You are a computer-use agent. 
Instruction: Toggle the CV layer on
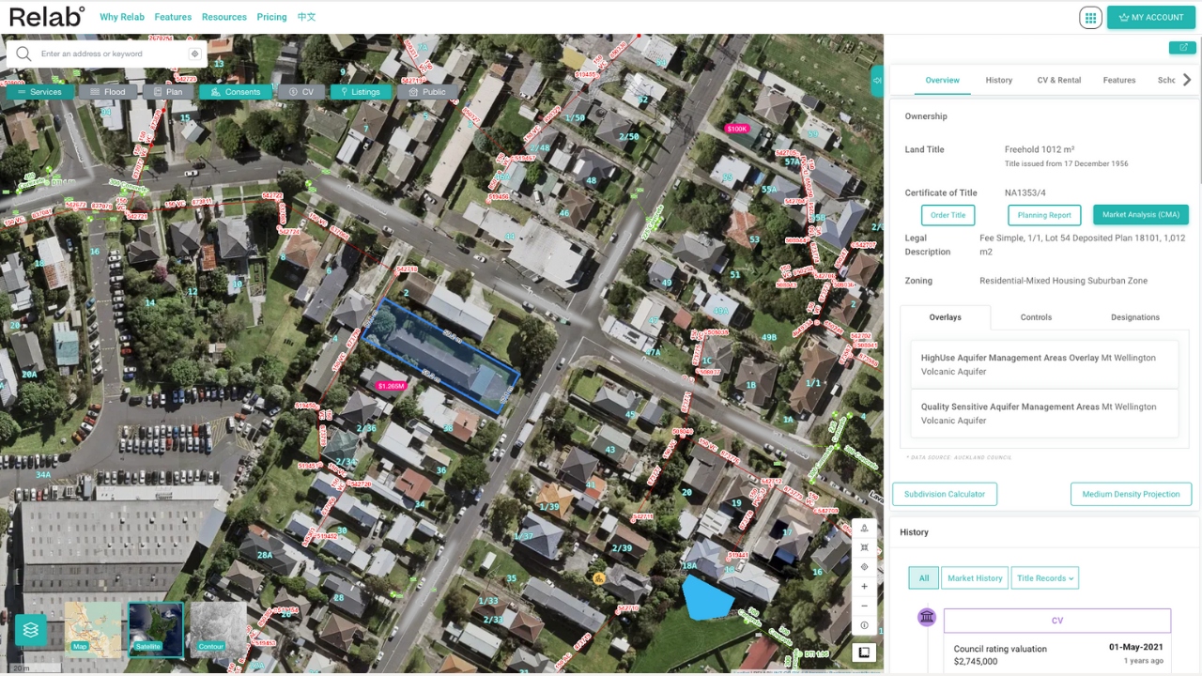tap(301, 92)
